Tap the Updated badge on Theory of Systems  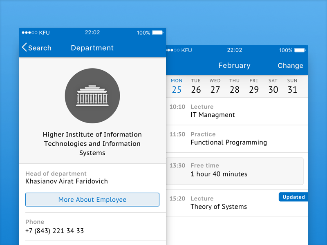pyautogui.click(x=293, y=197)
